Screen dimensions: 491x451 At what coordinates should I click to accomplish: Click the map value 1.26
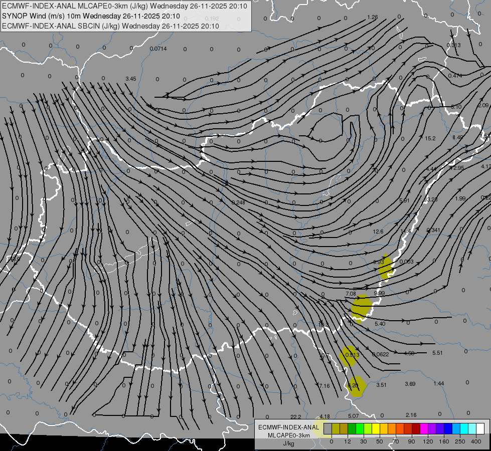373,17
